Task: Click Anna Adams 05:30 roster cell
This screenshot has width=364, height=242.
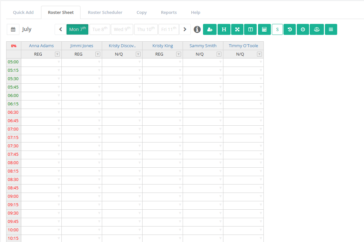Action: click(x=41, y=79)
